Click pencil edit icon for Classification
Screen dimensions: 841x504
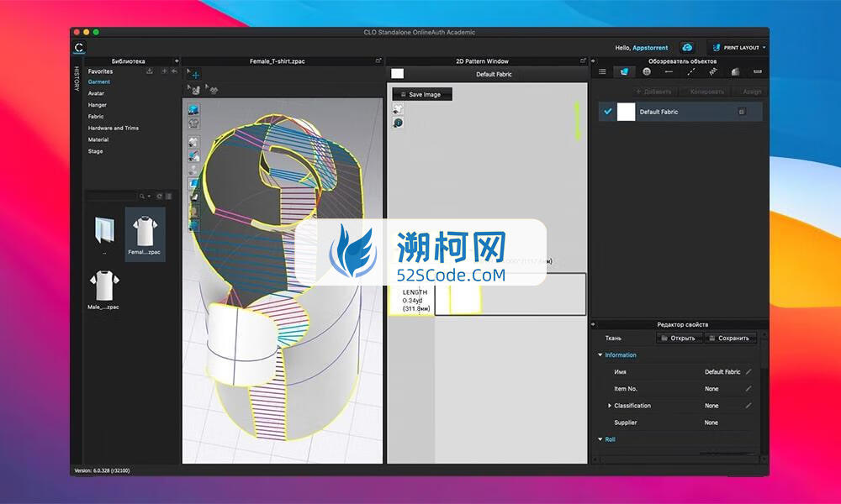[x=748, y=406]
